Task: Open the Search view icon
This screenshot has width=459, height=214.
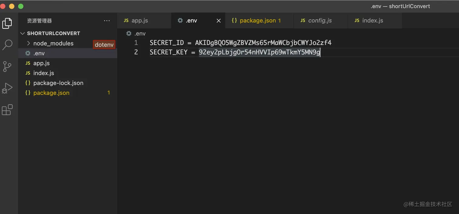Action: pyautogui.click(x=7, y=44)
